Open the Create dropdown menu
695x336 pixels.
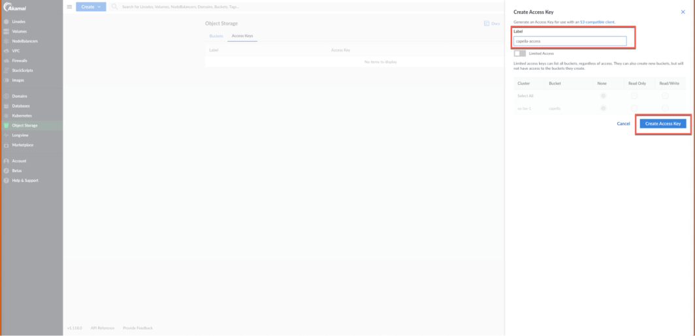coord(90,7)
